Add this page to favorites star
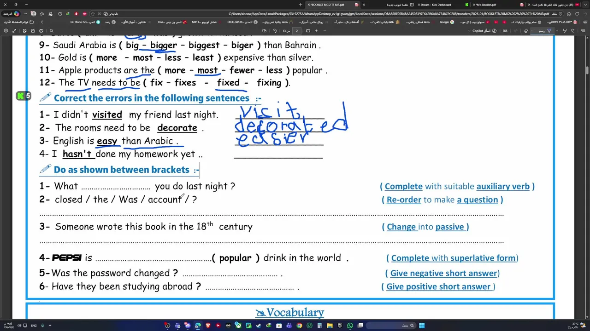 [x=93, y=14]
